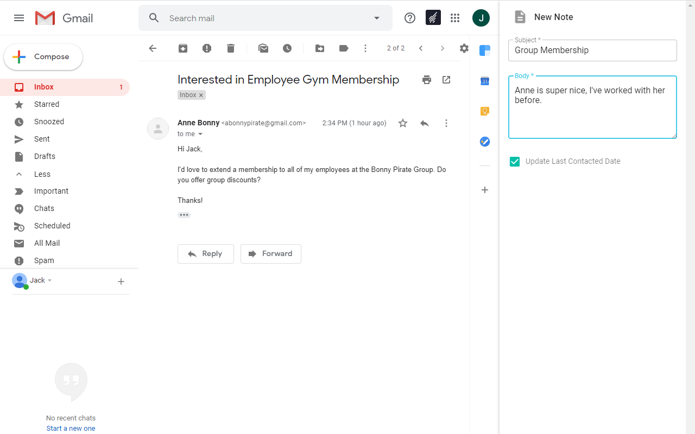Collapse the folder list with Less
The image size is (695, 434).
click(65, 174)
